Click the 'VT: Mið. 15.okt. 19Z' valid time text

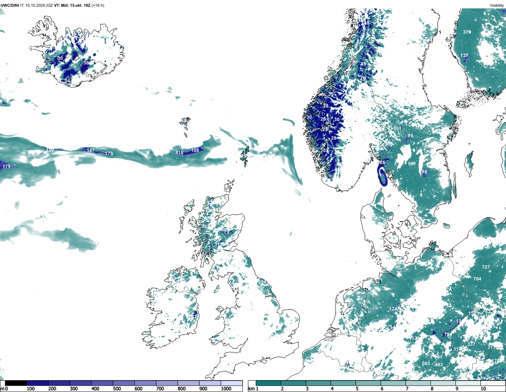click(x=72, y=5)
